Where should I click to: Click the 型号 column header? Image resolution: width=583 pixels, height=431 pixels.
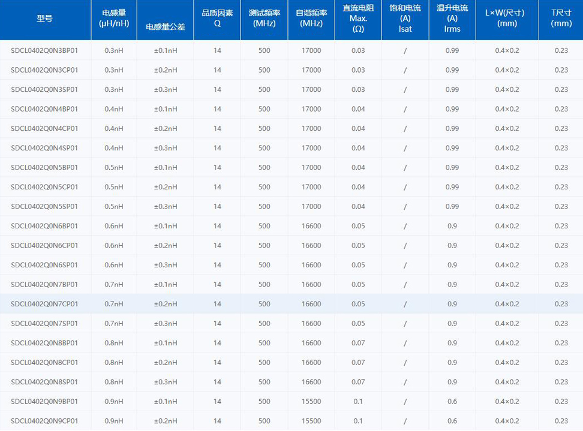pyautogui.click(x=44, y=19)
